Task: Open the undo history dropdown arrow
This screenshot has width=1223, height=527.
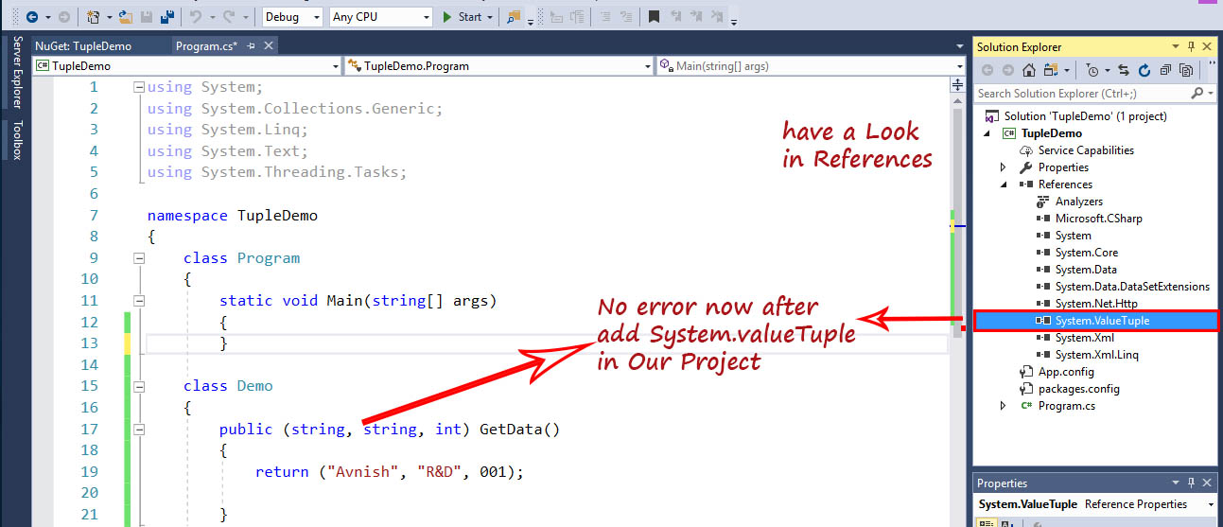Action: point(211,17)
